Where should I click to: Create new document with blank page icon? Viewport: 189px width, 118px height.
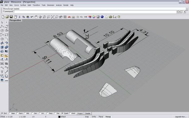point(3,17)
